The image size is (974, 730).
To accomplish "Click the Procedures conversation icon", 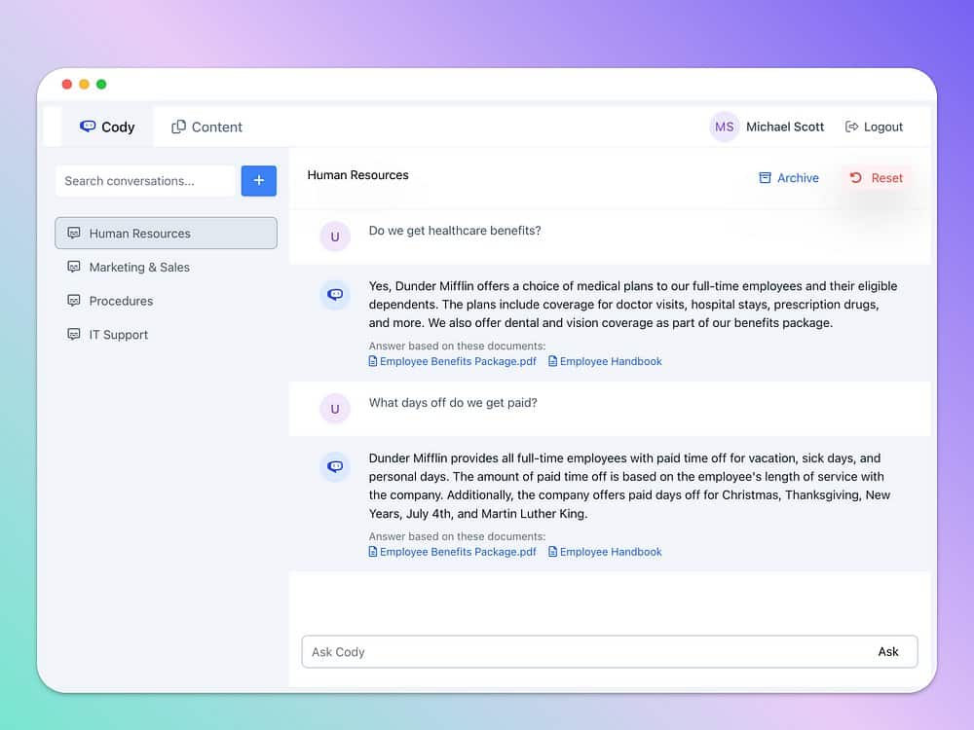I will 74,301.
